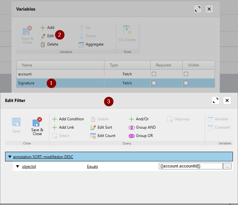This screenshot has height=205, width=238.
Task: Collapse the objectid condition arrow
Action: point(18,167)
